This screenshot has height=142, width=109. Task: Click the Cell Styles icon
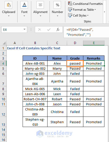pyautogui.click(x=70, y=15)
